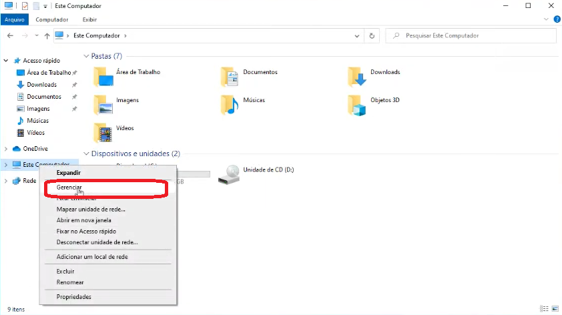Screen dimensions: 562x315
Task: Switch to large icons view in the status bar
Action: pos(555,309)
